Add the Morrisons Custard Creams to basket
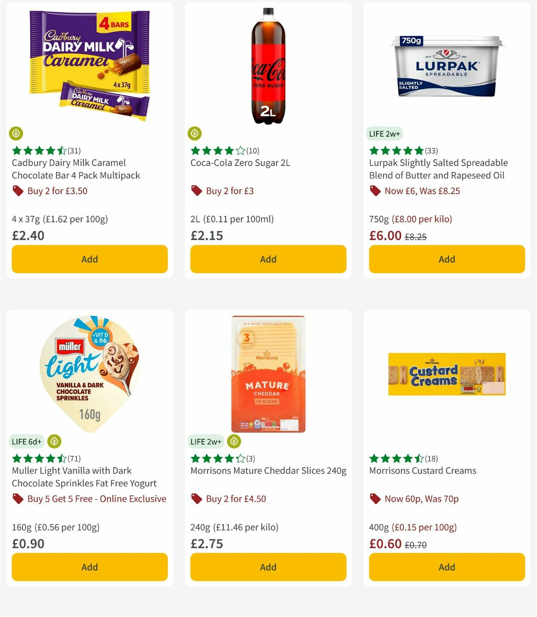Image resolution: width=537 pixels, height=617 pixels. 446,567
